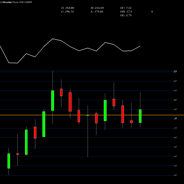Click the open value "O: 183.00"
Viewport: 184px width, 184px height.
[68, 8]
